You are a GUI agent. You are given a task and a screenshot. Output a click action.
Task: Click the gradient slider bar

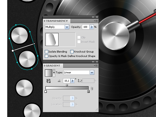click(x=67, y=88)
